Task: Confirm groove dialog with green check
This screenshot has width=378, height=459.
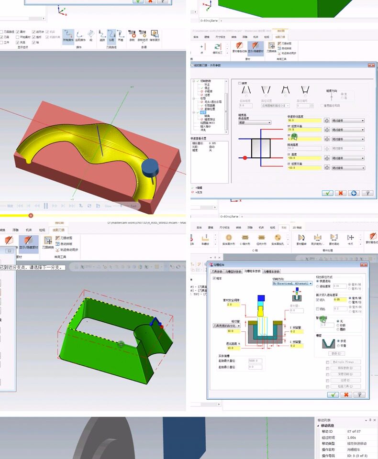Action: point(333,394)
